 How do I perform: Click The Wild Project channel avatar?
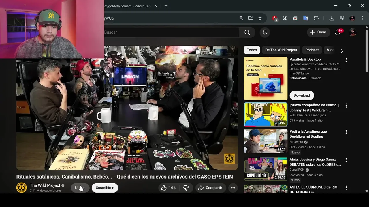coord(21,188)
